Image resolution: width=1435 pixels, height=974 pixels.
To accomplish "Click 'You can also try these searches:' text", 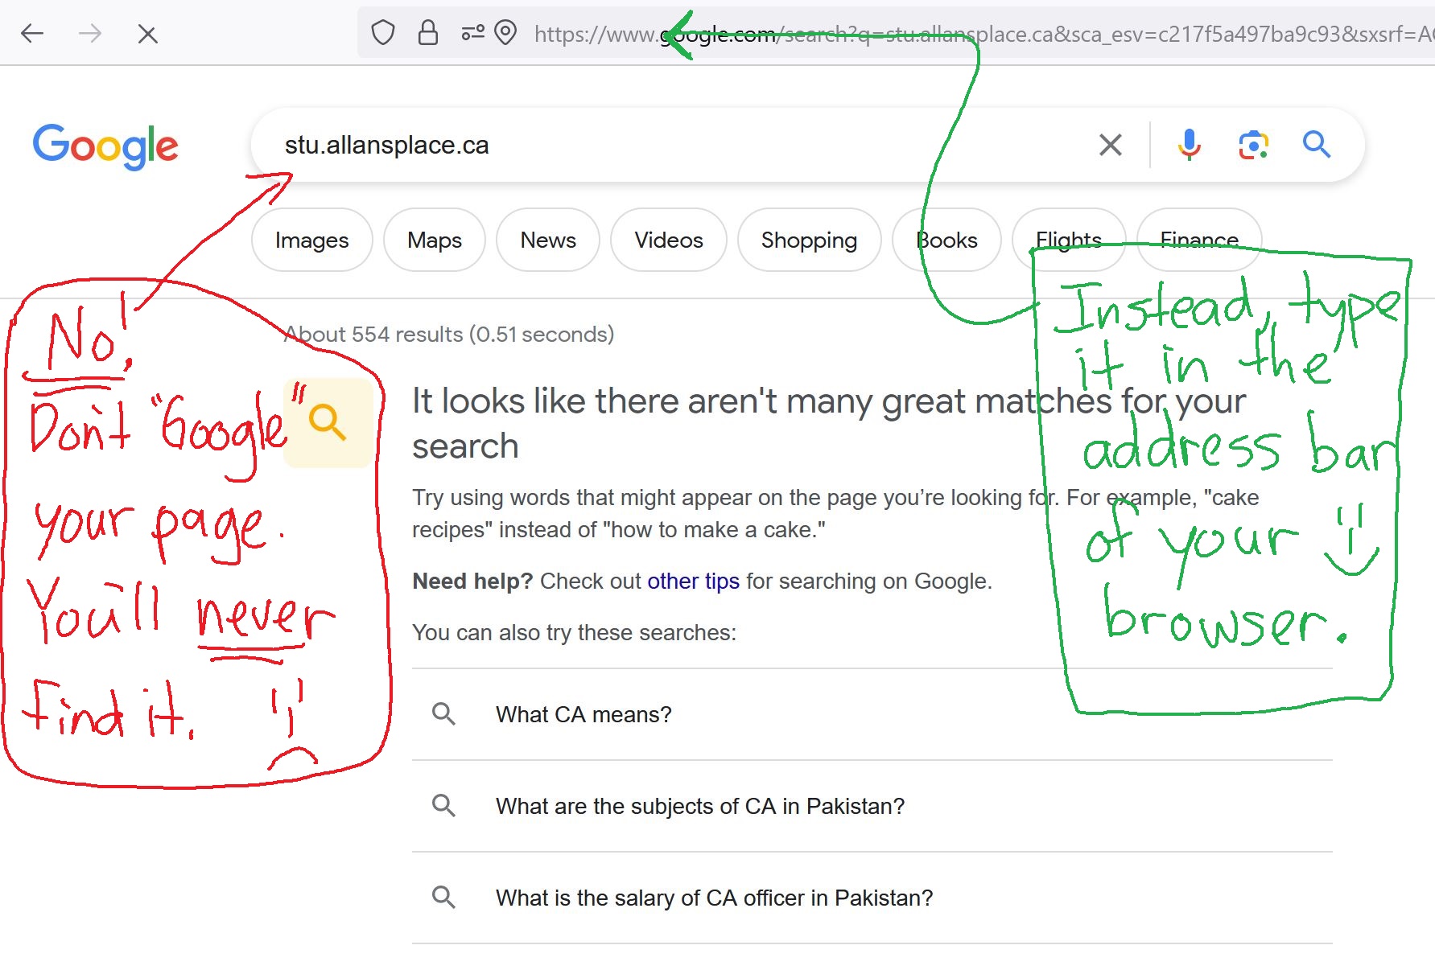I will tap(574, 632).
